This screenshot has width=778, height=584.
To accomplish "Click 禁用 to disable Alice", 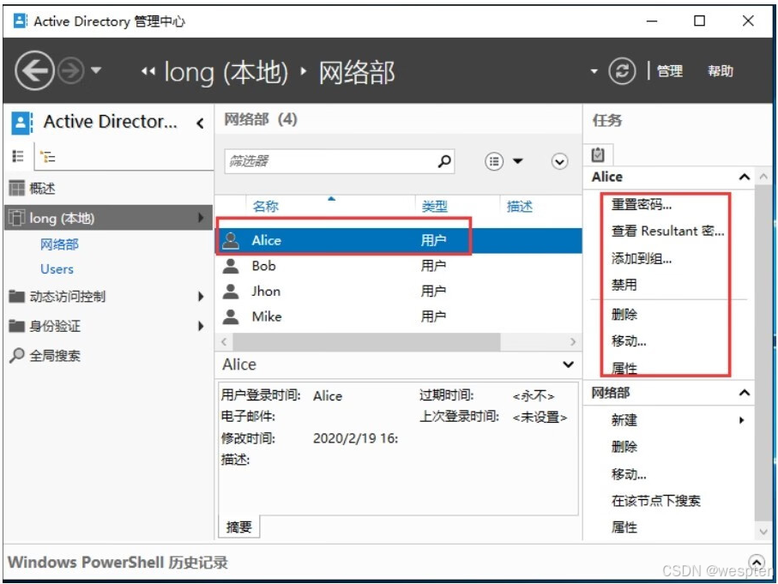I will (624, 286).
